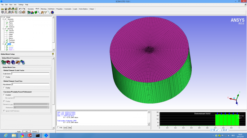The width and height of the screenshot is (247, 138).
Task: Collapse the Parts tree node
Action: pos(3,44)
